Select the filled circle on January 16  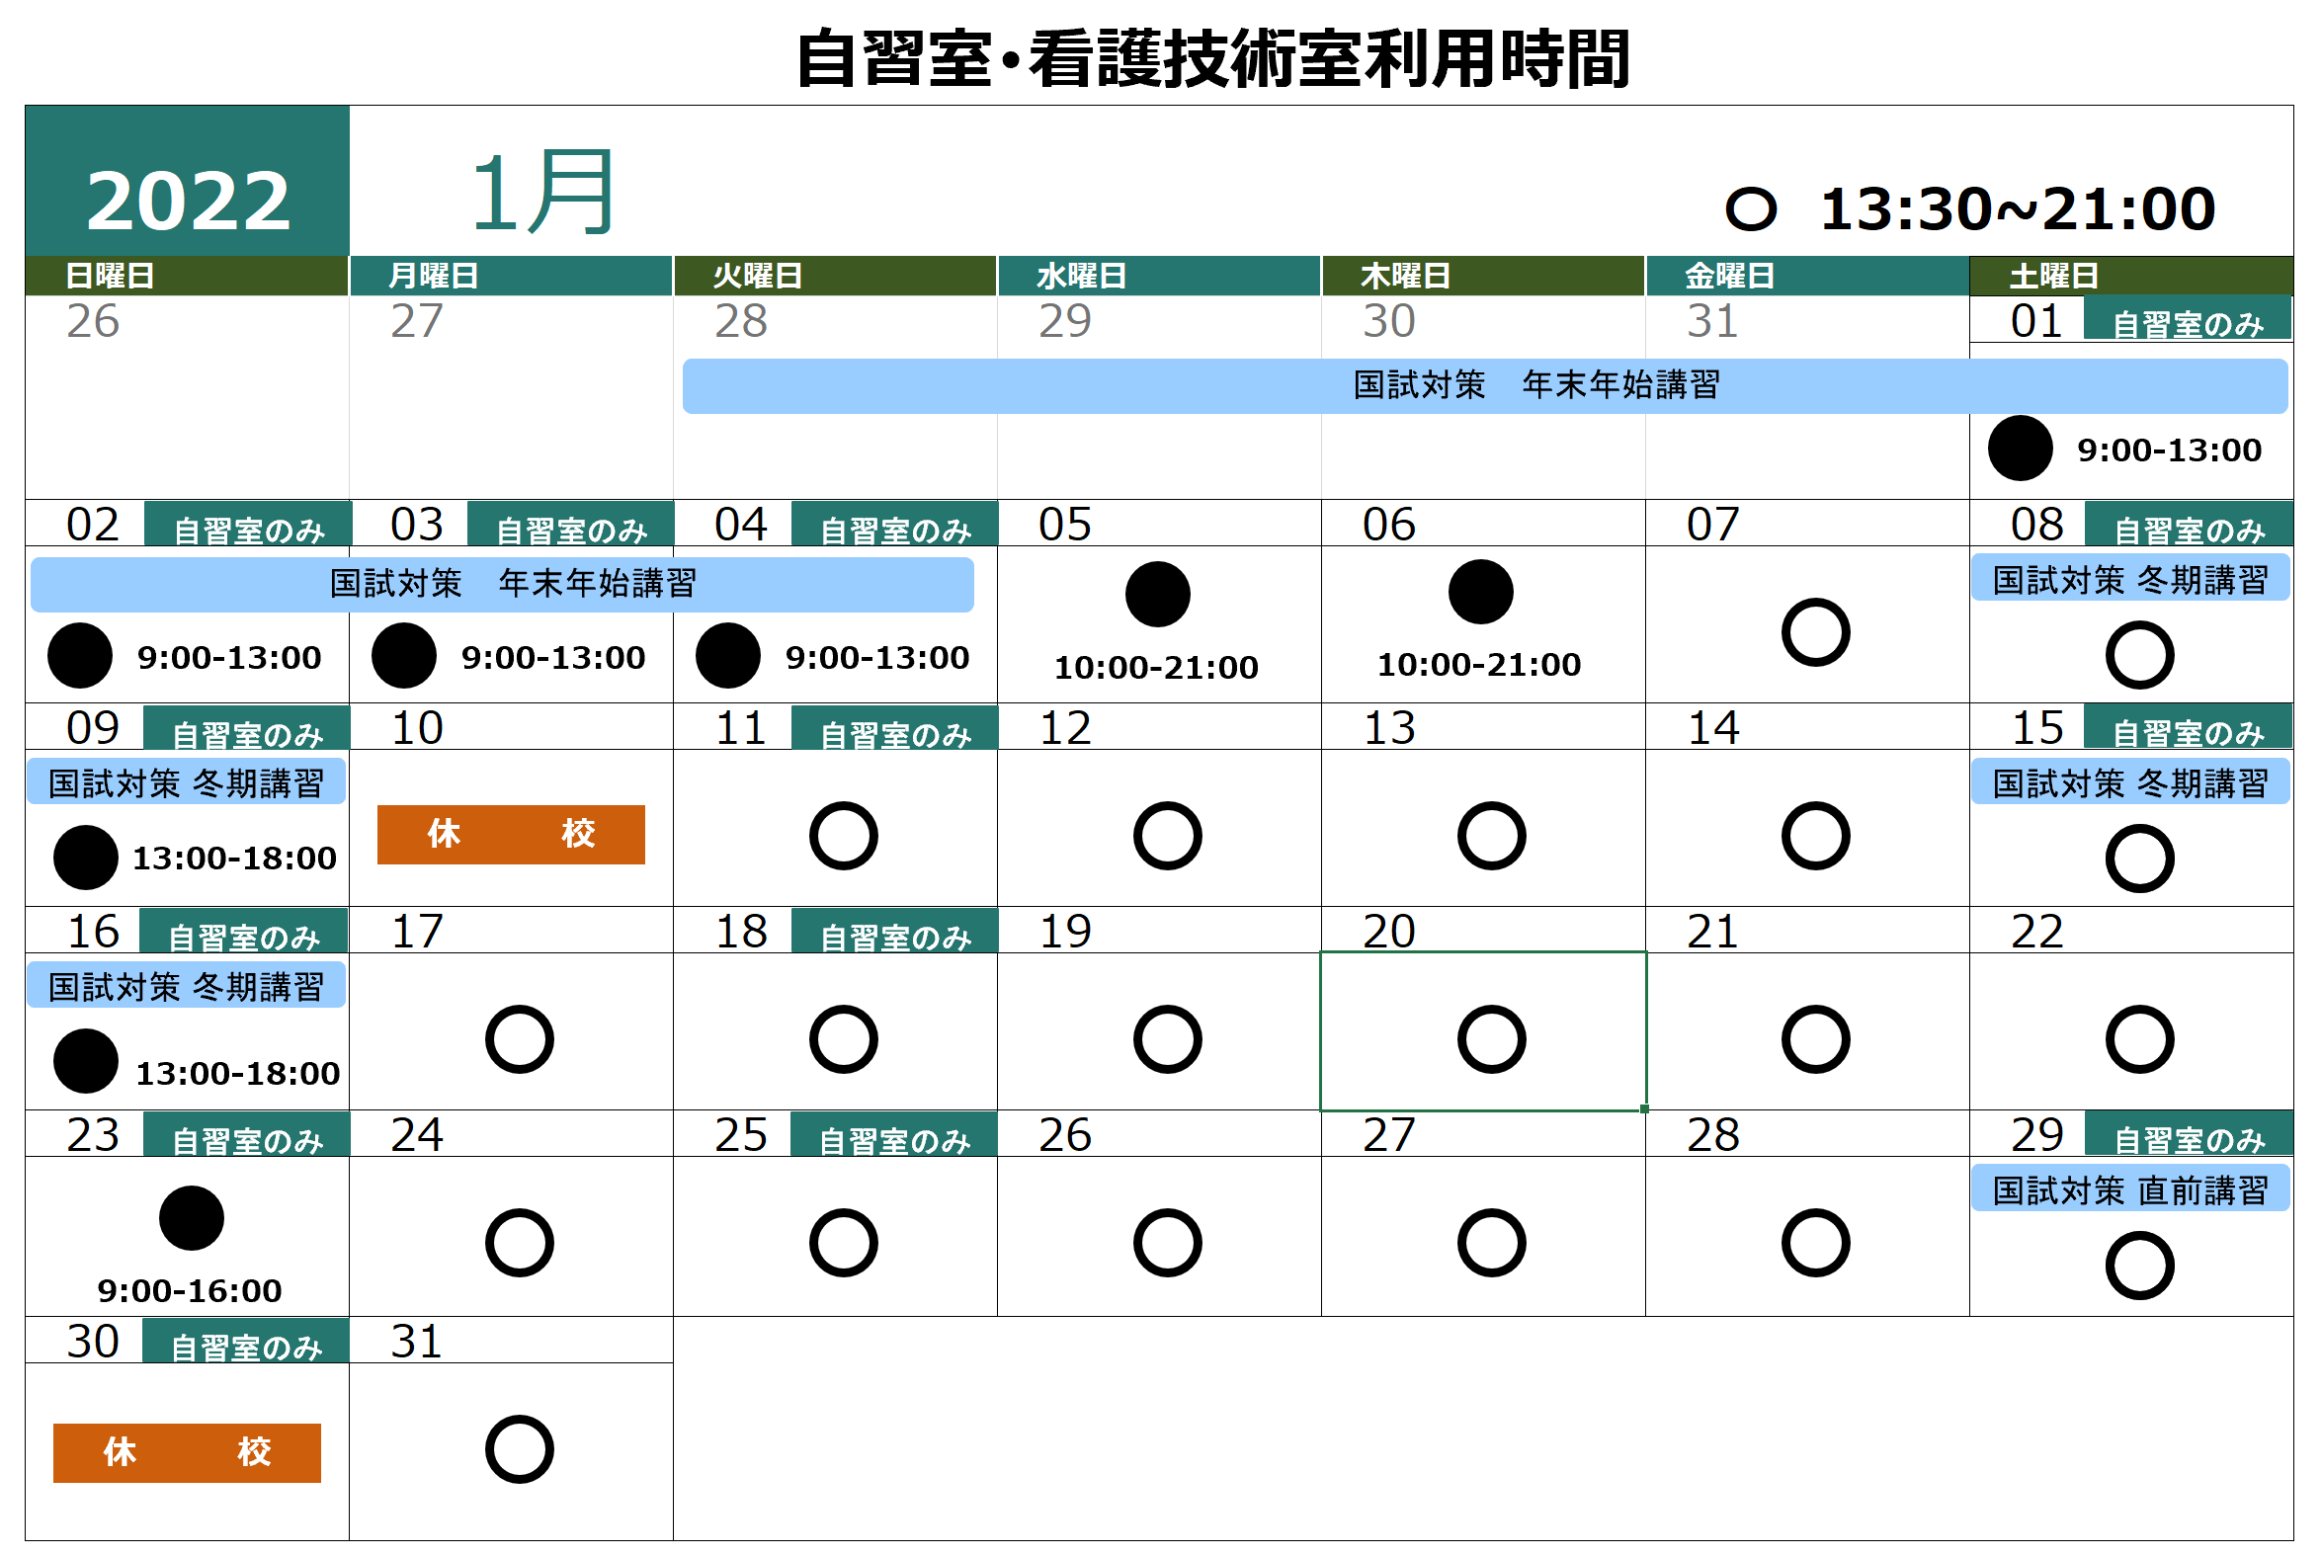[85, 1061]
